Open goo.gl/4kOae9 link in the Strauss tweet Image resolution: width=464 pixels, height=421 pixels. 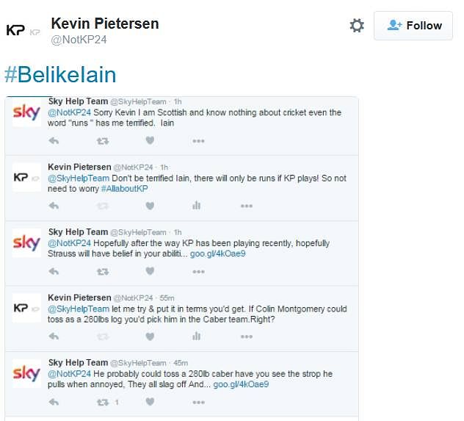pos(218,253)
